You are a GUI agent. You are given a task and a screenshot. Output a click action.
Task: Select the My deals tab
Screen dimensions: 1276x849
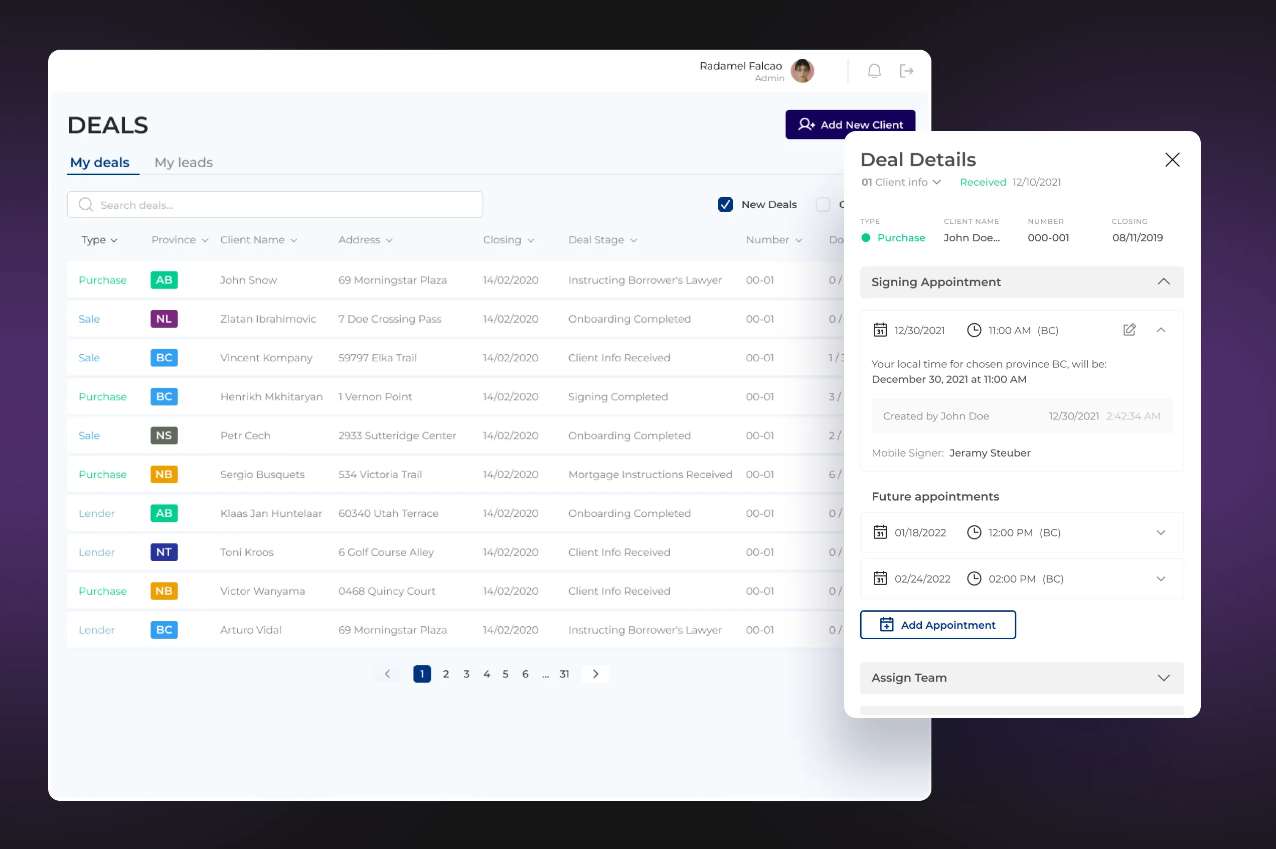coord(100,163)
